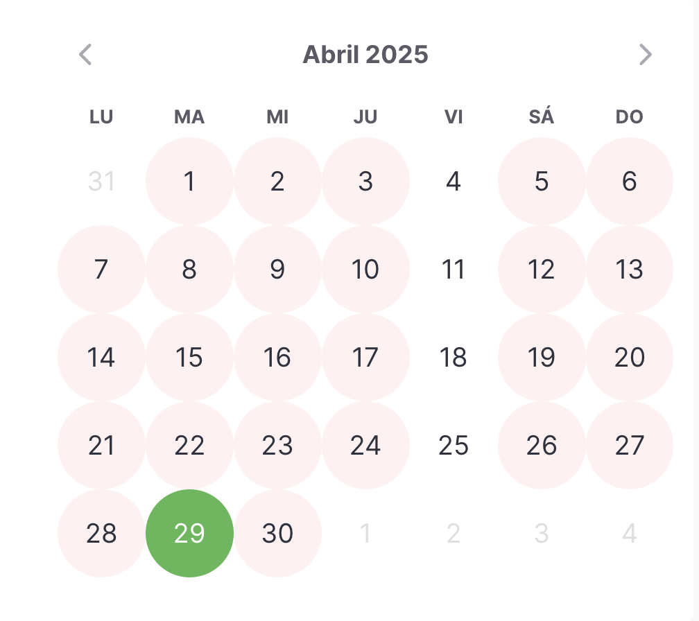Select April 15 on the calendar
The image size is (699, 621).
(189, 357)
